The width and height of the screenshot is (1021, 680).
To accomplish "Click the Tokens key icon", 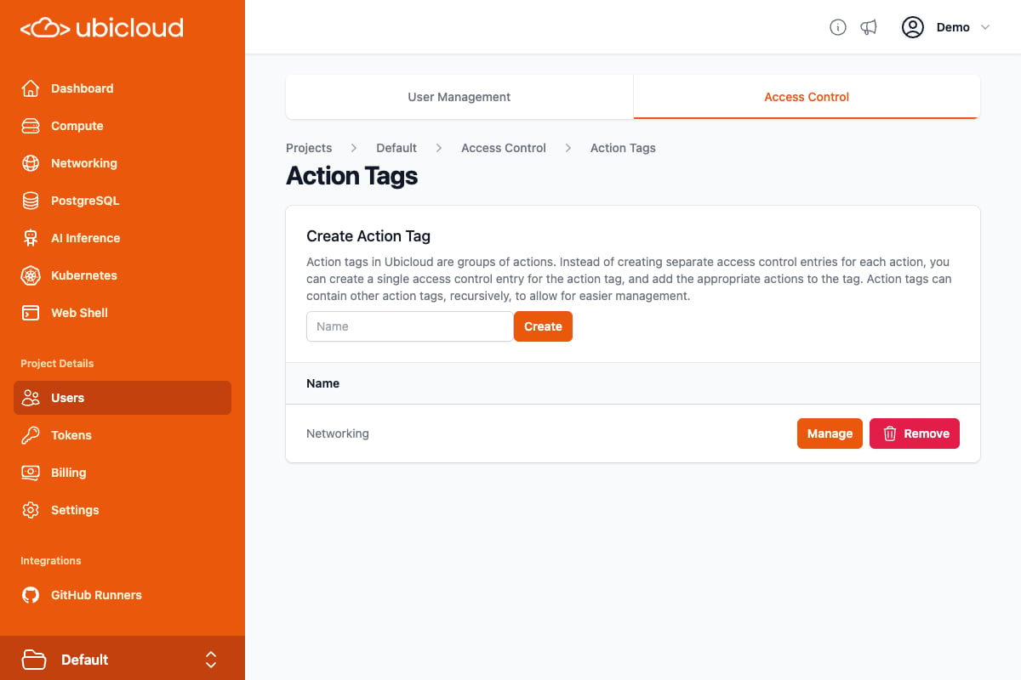I will click(31, 435).
